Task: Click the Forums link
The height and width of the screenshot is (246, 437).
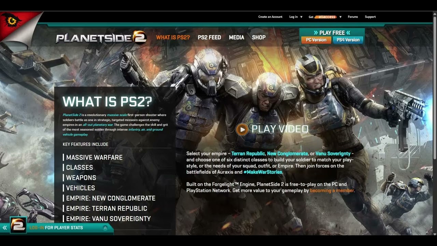Action: tap(353, 17)
